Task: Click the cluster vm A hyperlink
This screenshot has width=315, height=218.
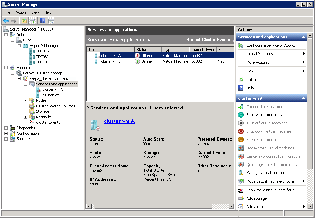Action: [x=119, y=121]
